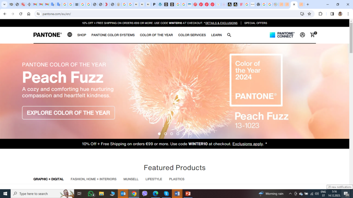Screen dimensions: 353x198
Task: Open tab search dropdown arrow in Chrome
Action: click(x=4, y=4)
